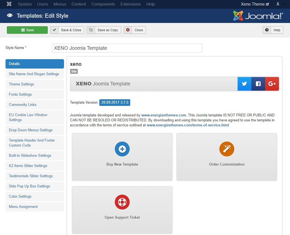Open Site Name And Slogan Settings tab
The height and width of the screenshot is (235, 290).
35,74
